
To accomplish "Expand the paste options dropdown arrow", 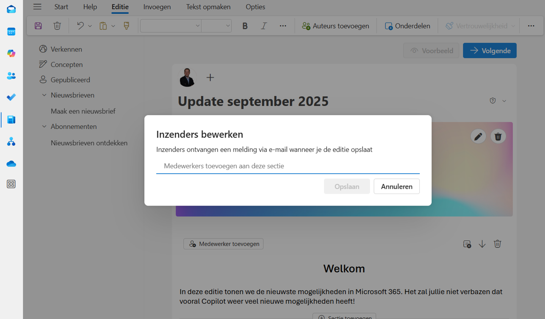I will click(x=113, y=26).
